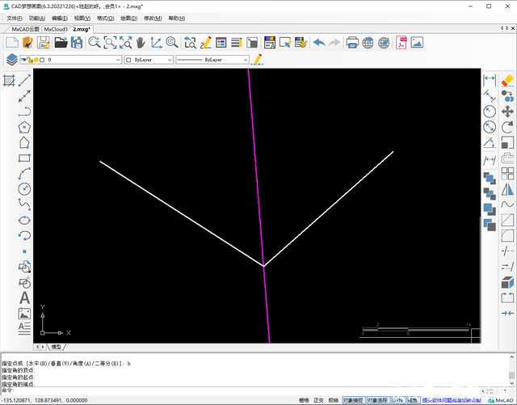The height and width of the screenshot is (405, 517).
Task: Select the rotate tool
Action: point(507,127)
